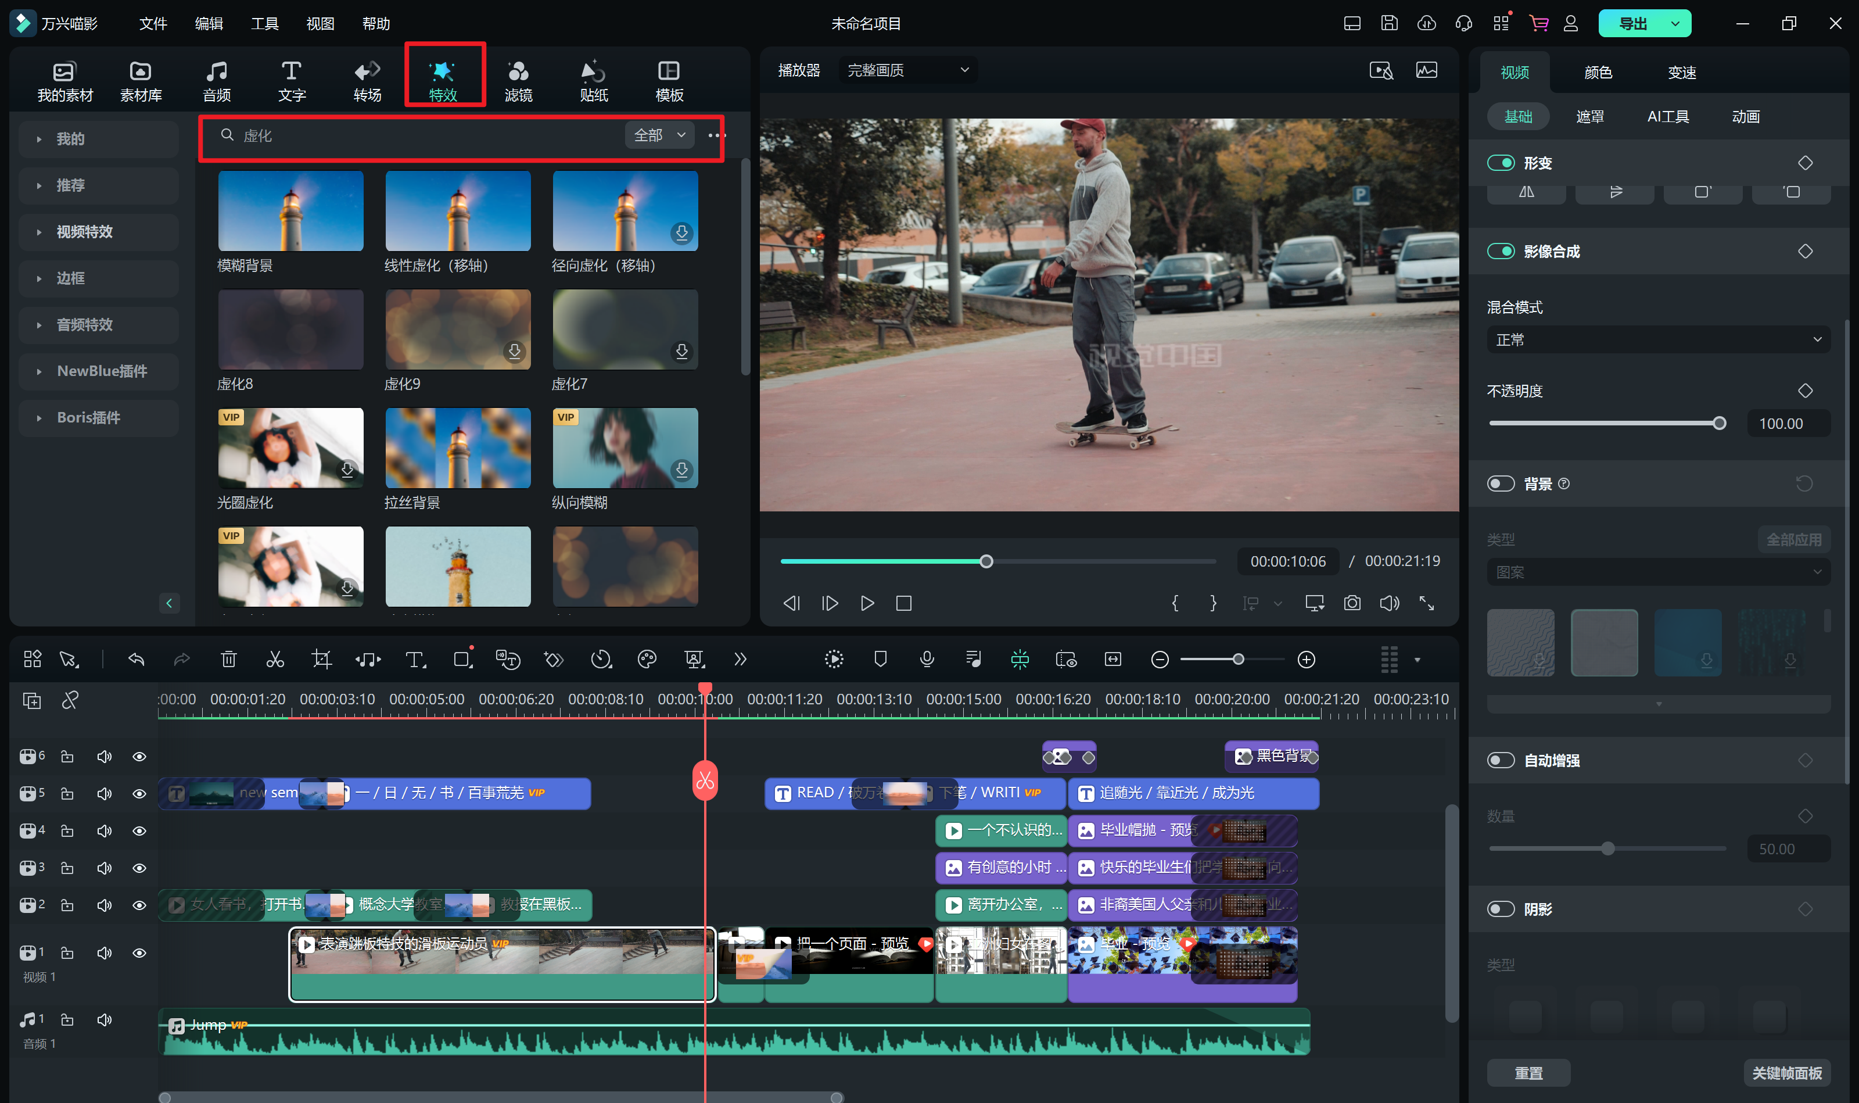The height and width of the screenshot is (1103, 1859).
Task: Expand the 边框 category
Action: (x=98, y=278)
